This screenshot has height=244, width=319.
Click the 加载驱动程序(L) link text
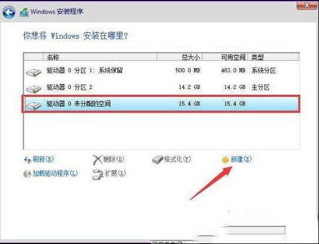[x=55, y=174]
